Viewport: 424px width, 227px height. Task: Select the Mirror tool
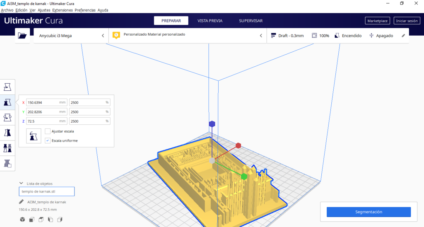pos(7,133)
